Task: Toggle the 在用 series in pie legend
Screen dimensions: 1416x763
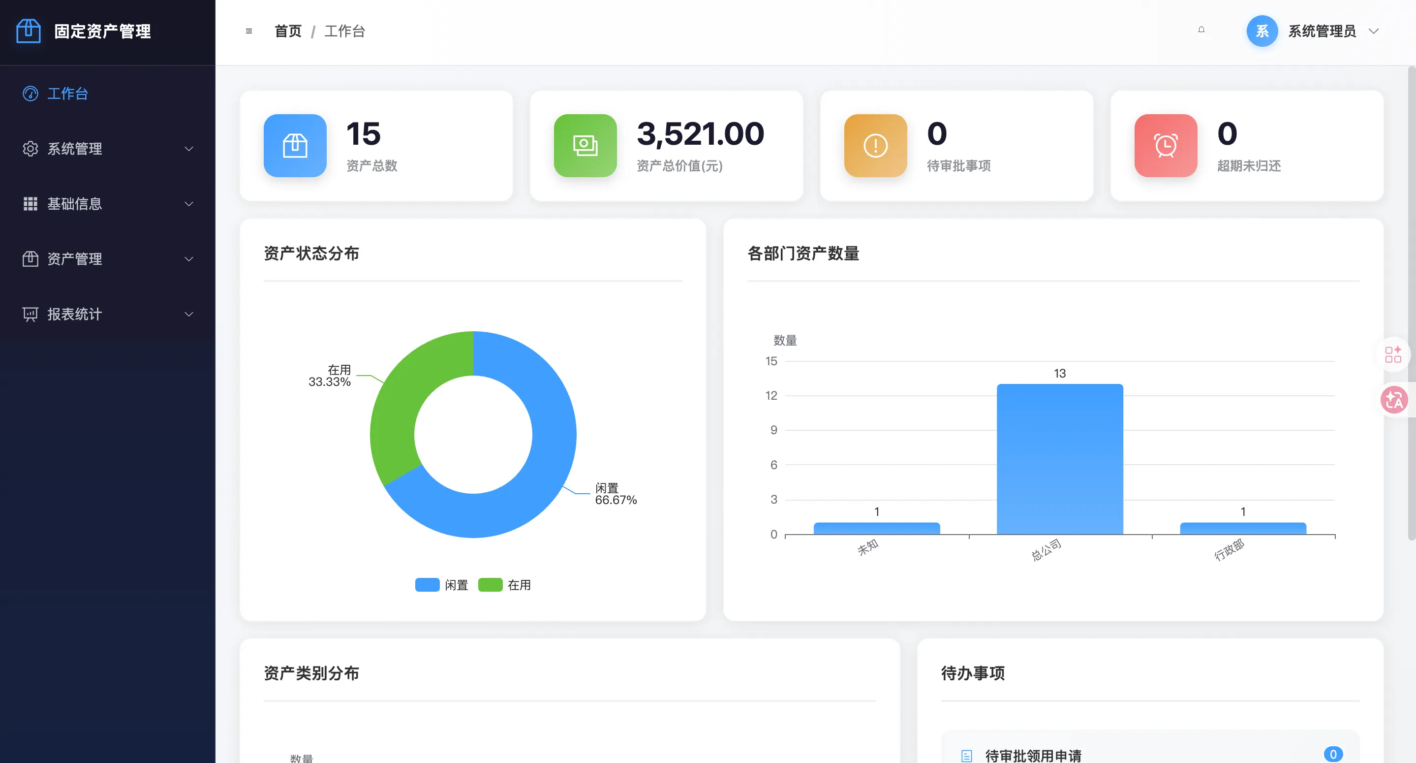Action: coord(504,585)
